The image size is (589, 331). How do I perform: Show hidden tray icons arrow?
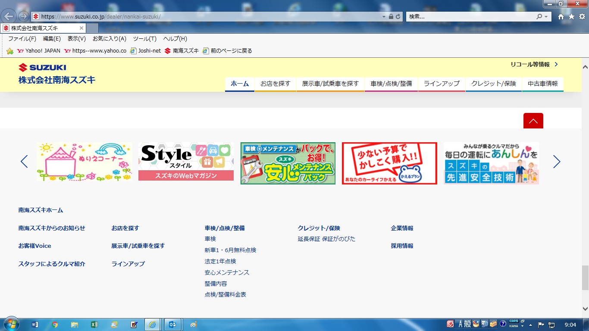click(x=530, y=325)
